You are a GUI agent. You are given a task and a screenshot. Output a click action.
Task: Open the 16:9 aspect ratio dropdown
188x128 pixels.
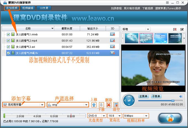click(x=115, y=116)
